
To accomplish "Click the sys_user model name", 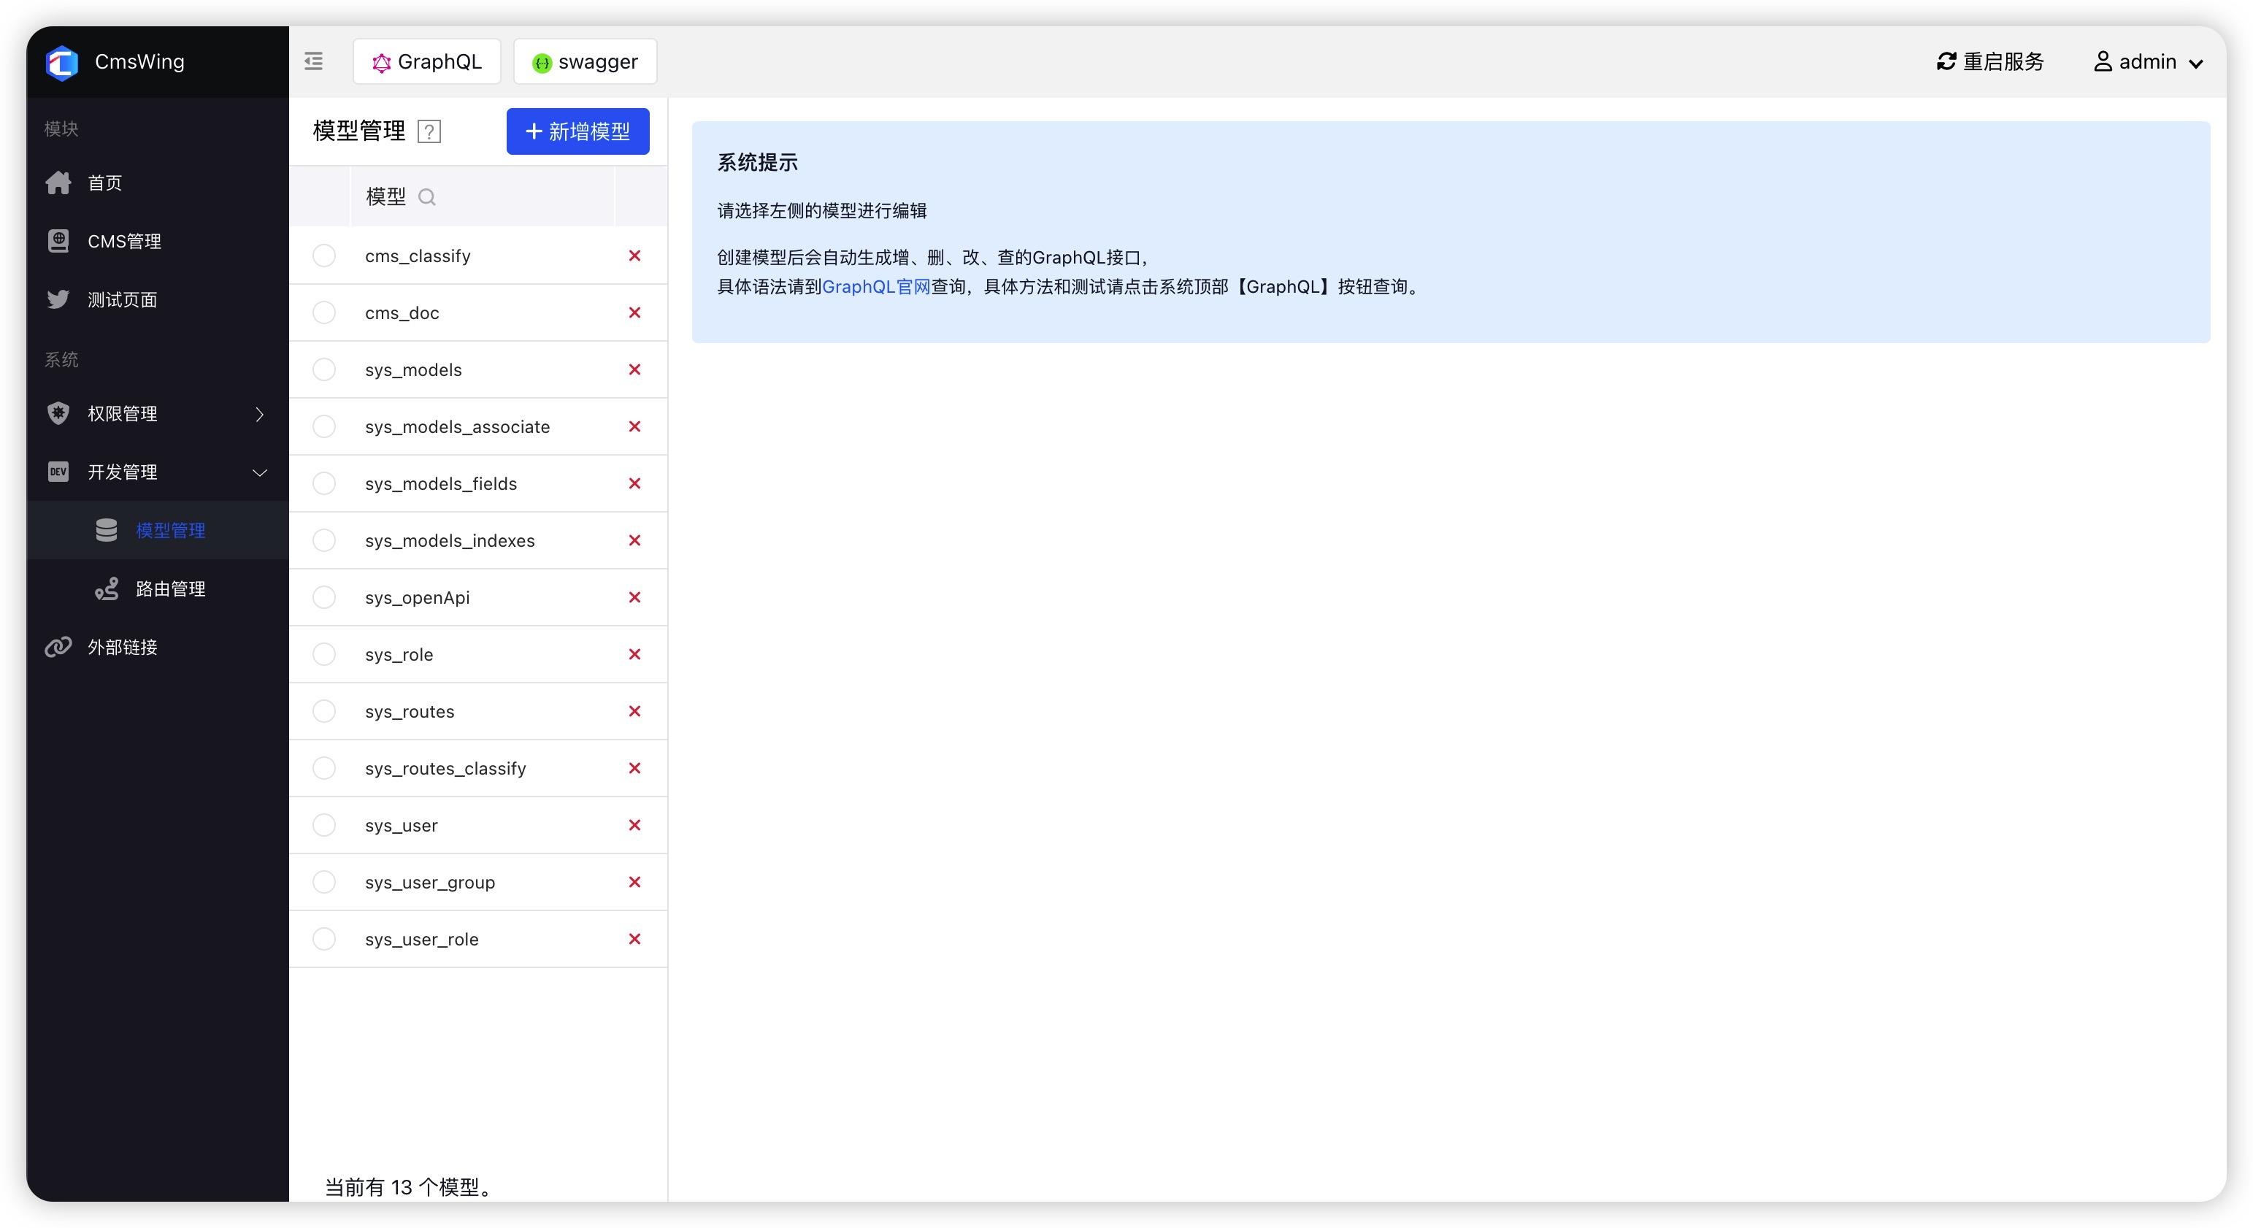I will coord(402,826).
